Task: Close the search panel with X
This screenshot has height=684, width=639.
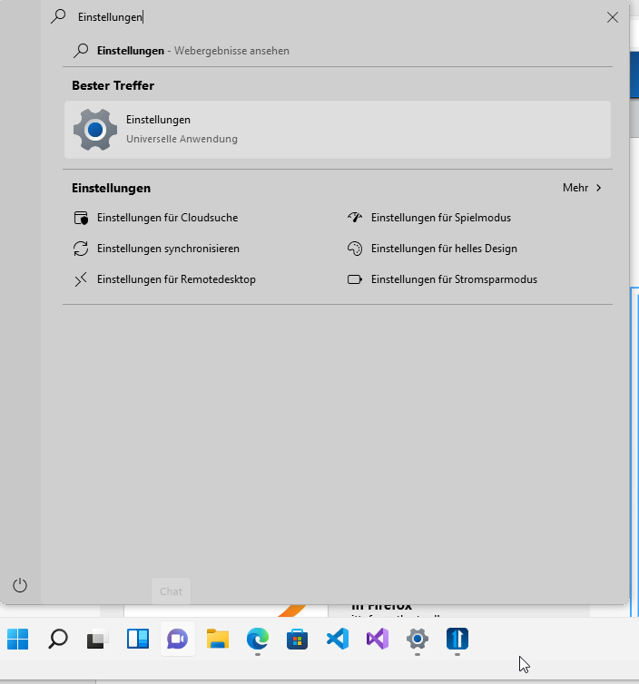Action: point(613,17)
